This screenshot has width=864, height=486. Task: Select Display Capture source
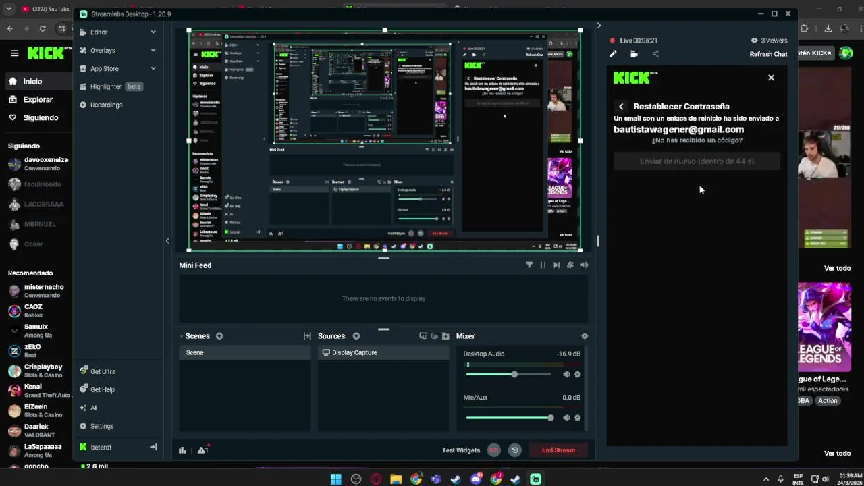coord(383,352)
